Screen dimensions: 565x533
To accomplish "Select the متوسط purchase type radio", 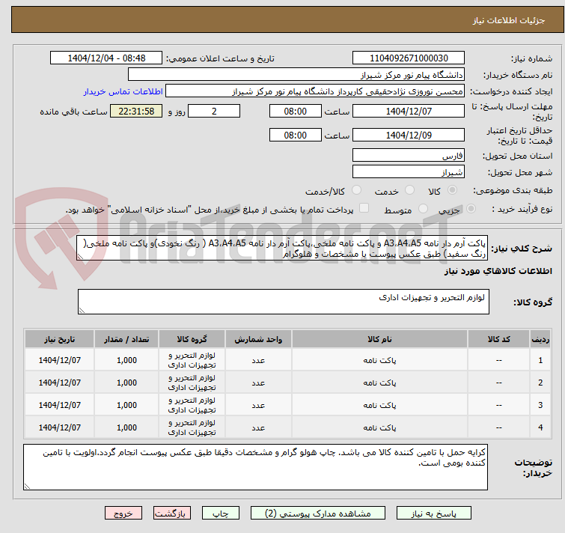I will tap(423, 209).
